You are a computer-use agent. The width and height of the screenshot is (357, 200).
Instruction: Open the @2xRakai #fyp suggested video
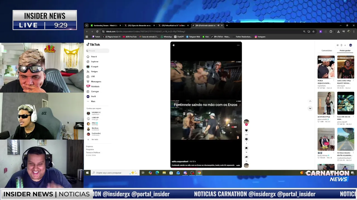click(x=326, y=103)
